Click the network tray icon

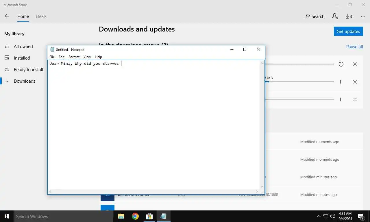point(326,216)
